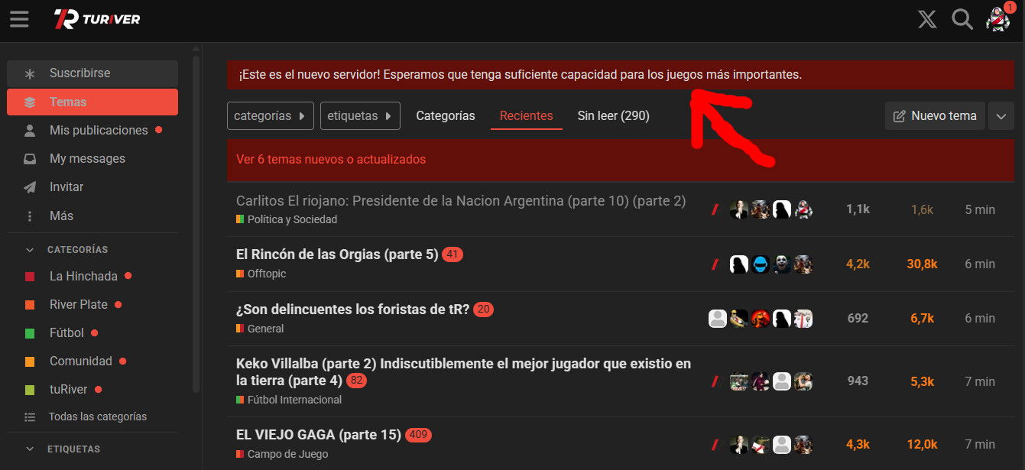Click Ver 6 temas nuevos o actualizados

click(x=331, y=160)
